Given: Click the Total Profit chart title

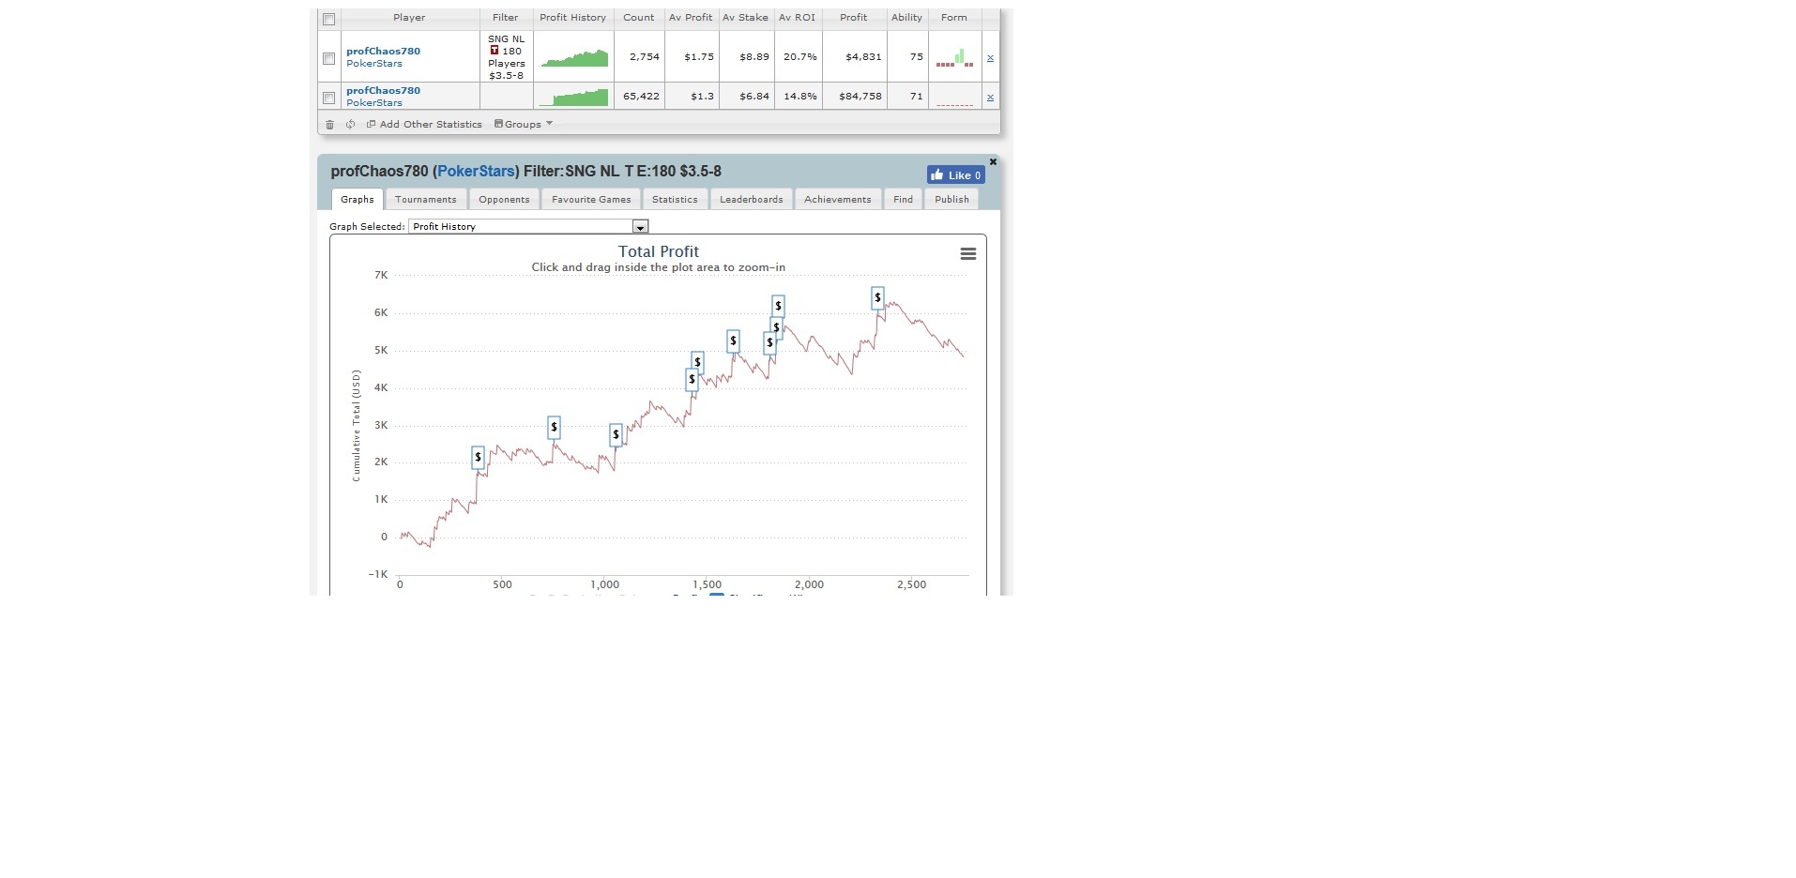Looking at the screenshot, I should 659,251.
